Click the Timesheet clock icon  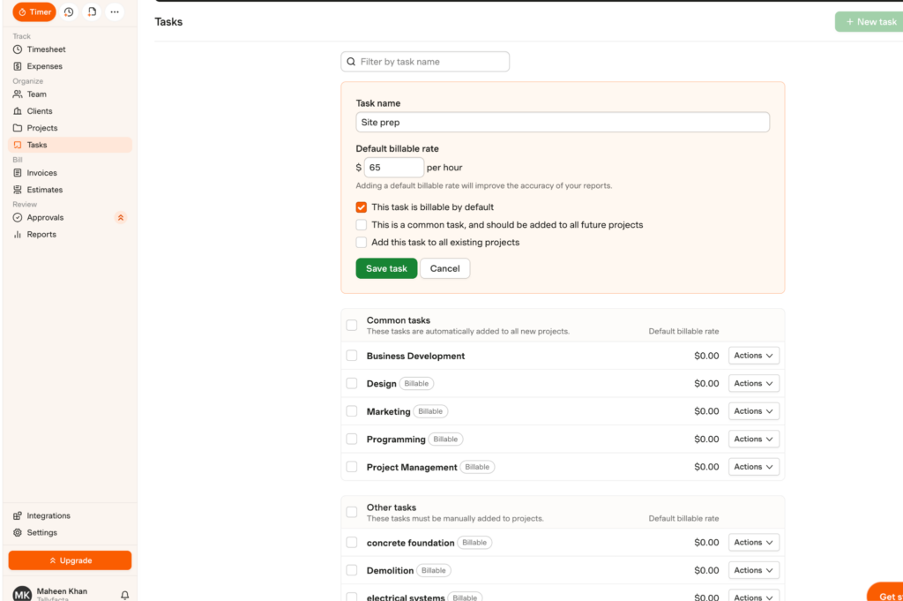(x=18, y=49)
